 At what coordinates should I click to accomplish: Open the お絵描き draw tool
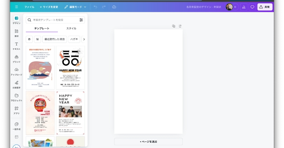pyautogui.click(x=17, y=85)
